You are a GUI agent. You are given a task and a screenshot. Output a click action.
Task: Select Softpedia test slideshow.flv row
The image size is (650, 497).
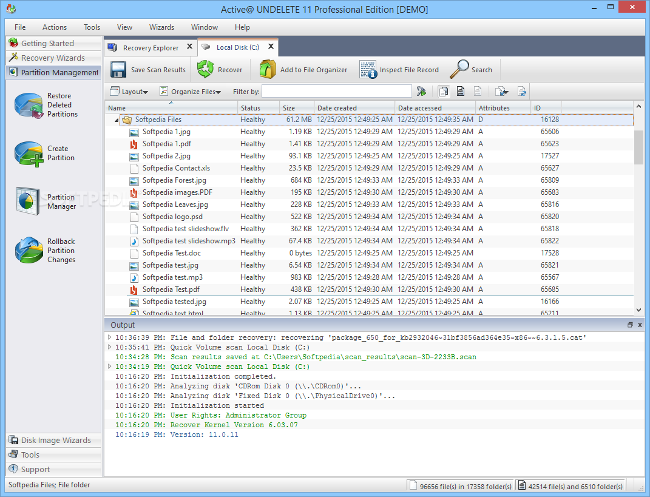(x=369, y=229)
